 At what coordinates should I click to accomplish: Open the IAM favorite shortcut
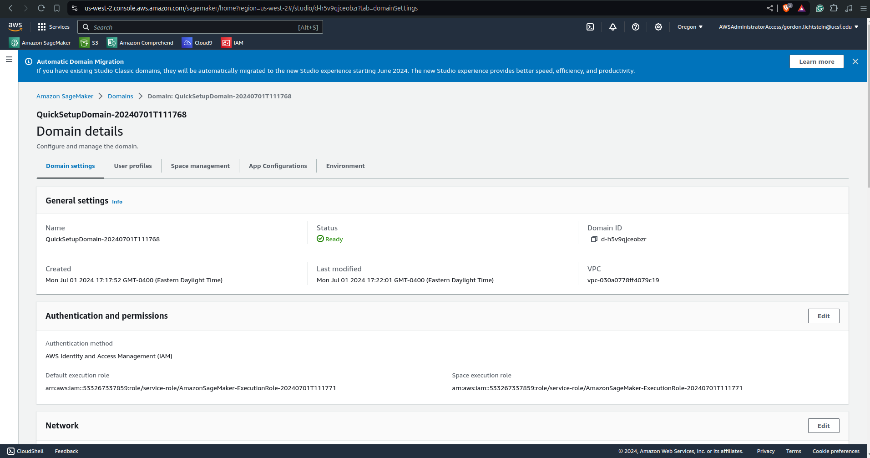tap(233, 43)
